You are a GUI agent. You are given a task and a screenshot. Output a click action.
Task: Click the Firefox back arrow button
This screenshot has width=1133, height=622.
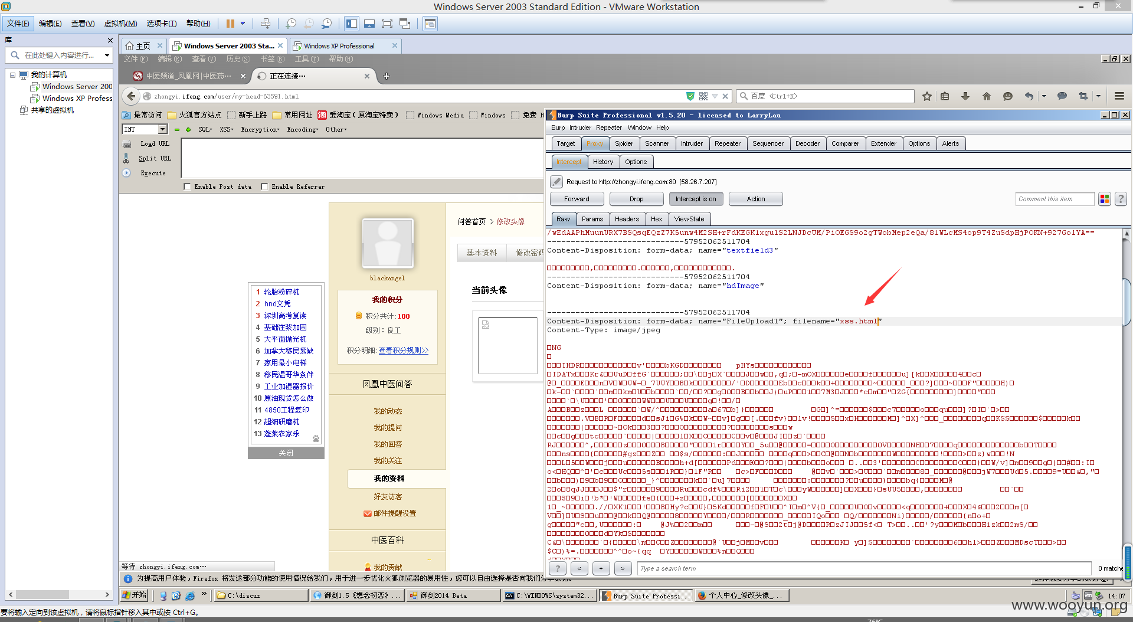[x=131, y=96]
